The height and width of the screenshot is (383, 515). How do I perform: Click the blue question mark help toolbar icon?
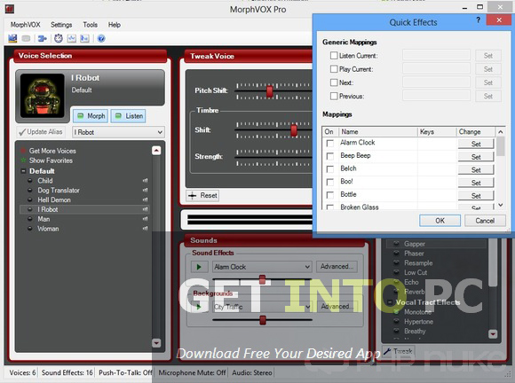point(101,38)
